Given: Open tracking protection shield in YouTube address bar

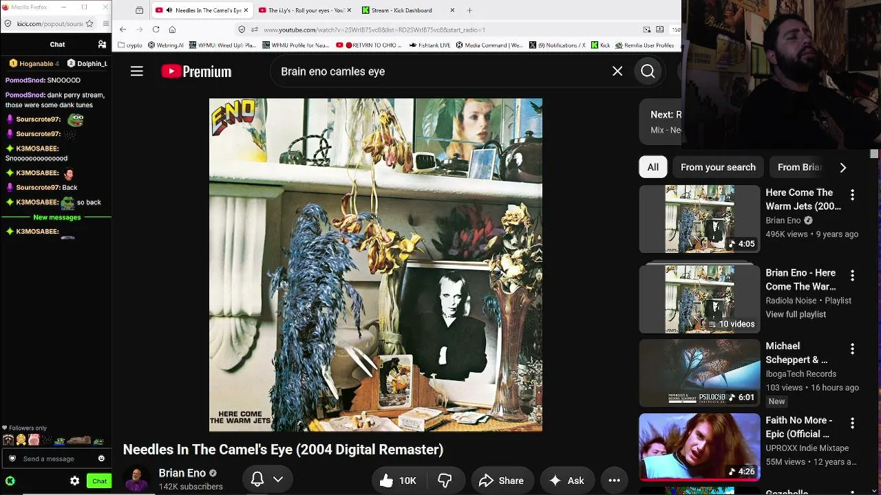Looking at the screenshot, I should pyautogui.click(x=242, y=30).
